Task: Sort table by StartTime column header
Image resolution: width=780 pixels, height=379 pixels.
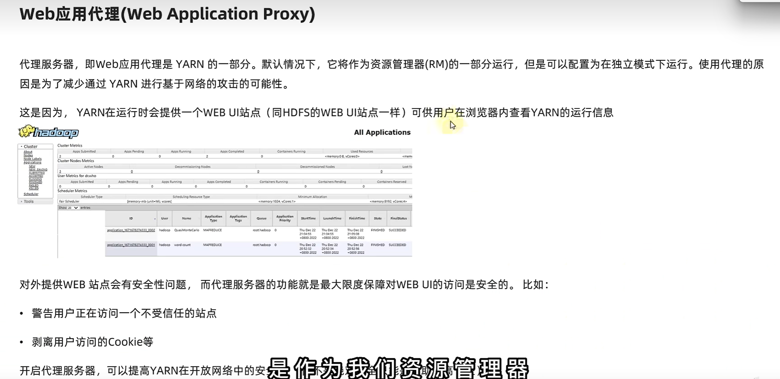Action: [308, 218]
